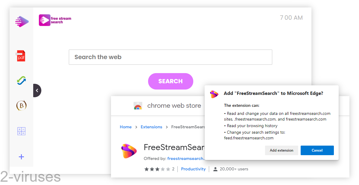This screenshot has height=185, width=359.
Task: Open the Extensions breadcrumb link
Action: pyautogui.click(x=151, y=127)
